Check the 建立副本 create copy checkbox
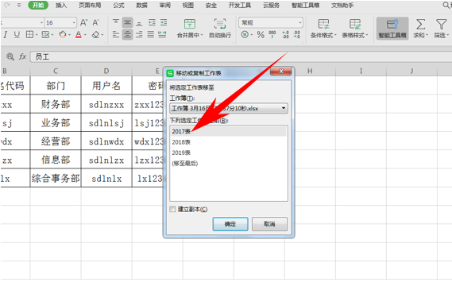Image resolution: width=452 pixels, height=286 pixels. point(172,209)
